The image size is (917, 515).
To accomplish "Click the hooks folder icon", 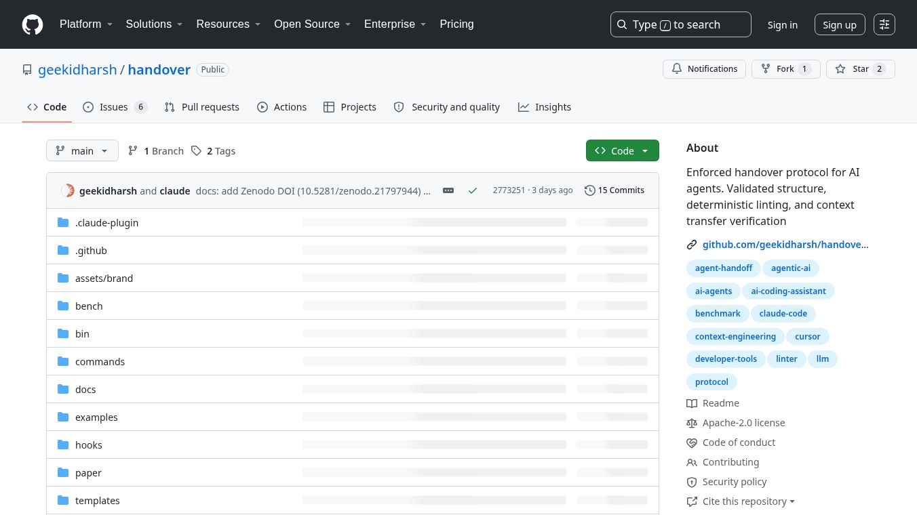I will coord(64,445).
